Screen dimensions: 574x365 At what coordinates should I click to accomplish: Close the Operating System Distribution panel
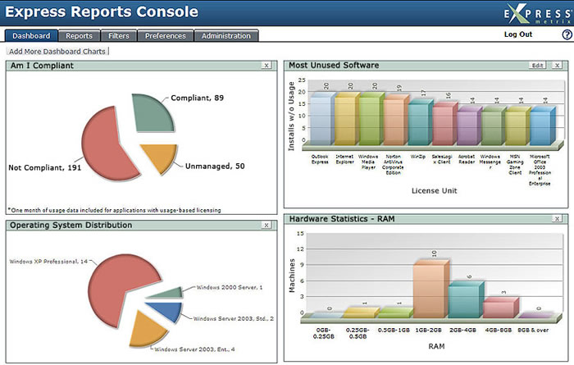coord(266,225)
